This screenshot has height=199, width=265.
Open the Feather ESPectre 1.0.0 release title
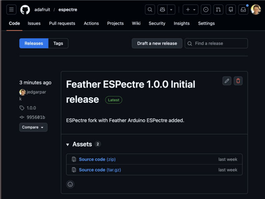coord(130,92)
